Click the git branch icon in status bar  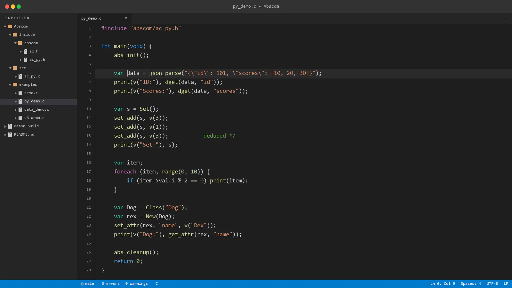click(x=82, y=284)
